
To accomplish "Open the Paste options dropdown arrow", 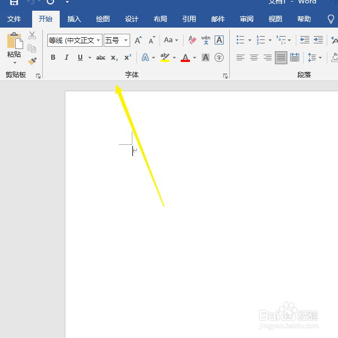I will point(15,63).
